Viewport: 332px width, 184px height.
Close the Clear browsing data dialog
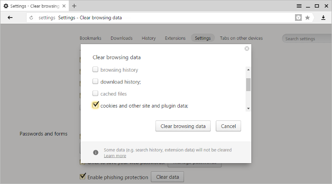click(247, 49)
